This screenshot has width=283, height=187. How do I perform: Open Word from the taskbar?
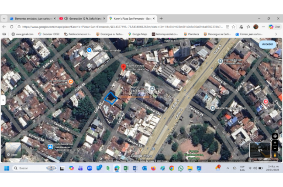point(135,168)
